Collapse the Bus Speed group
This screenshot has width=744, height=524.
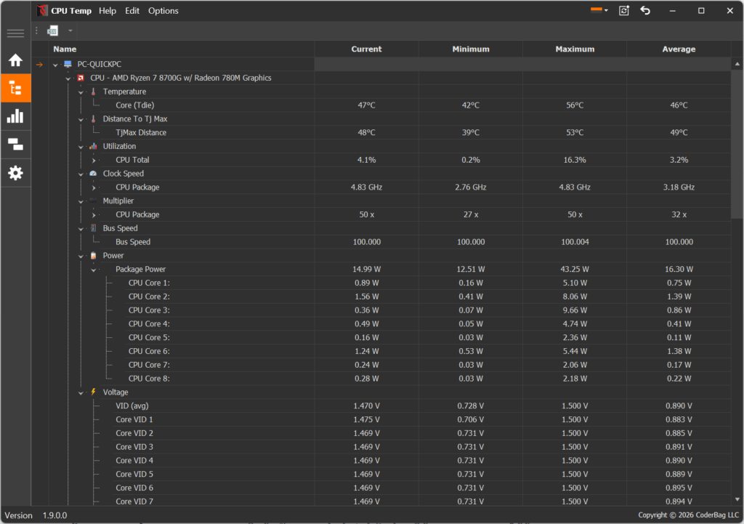[x=81, y=229]
